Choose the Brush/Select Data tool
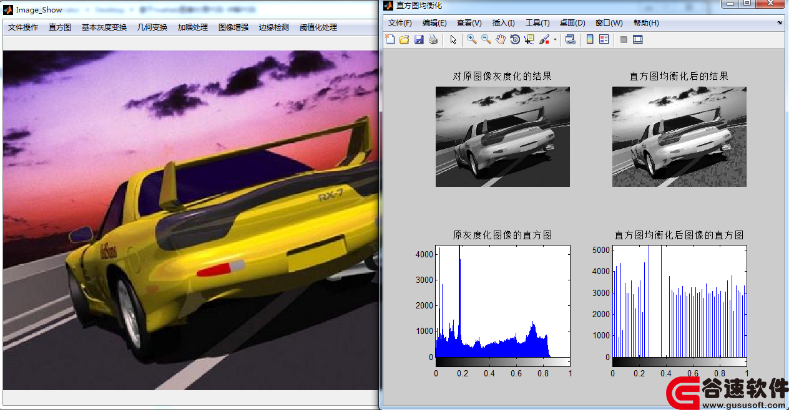 [544, 40]
